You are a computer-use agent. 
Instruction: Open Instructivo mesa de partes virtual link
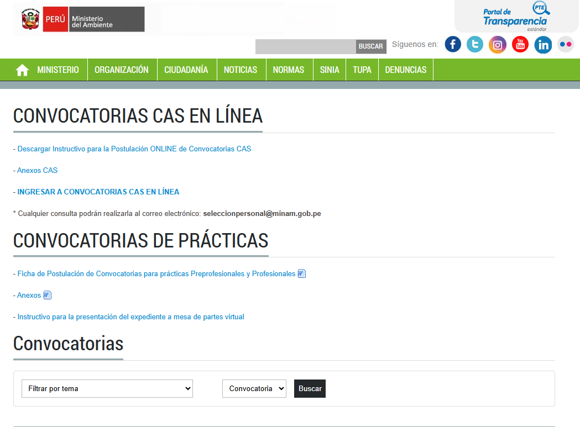[x=130, y=317]
